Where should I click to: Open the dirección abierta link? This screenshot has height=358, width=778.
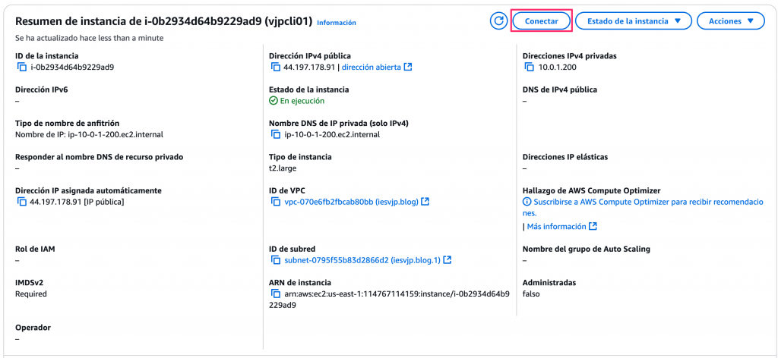pyautogui.click(x=377, y=67)
